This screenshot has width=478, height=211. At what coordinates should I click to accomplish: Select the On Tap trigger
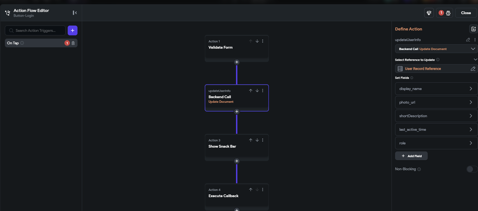[x=41, y=43]
